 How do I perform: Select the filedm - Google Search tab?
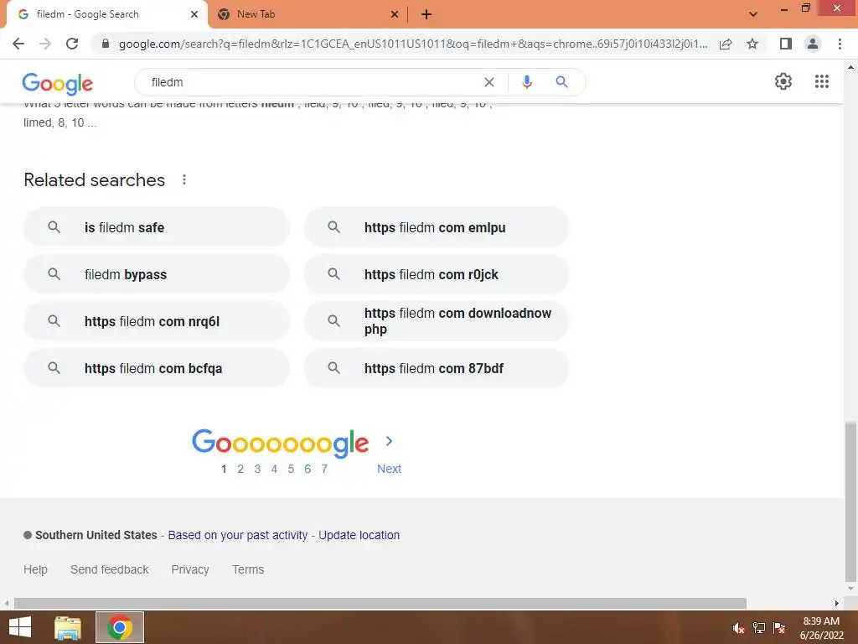point(106,14)
